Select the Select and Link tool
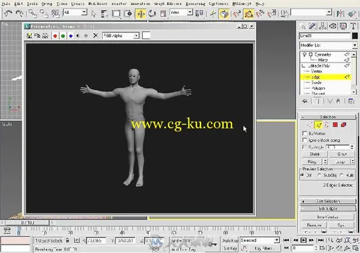This screenshot has width=360, height=253. tap(33, 13)
